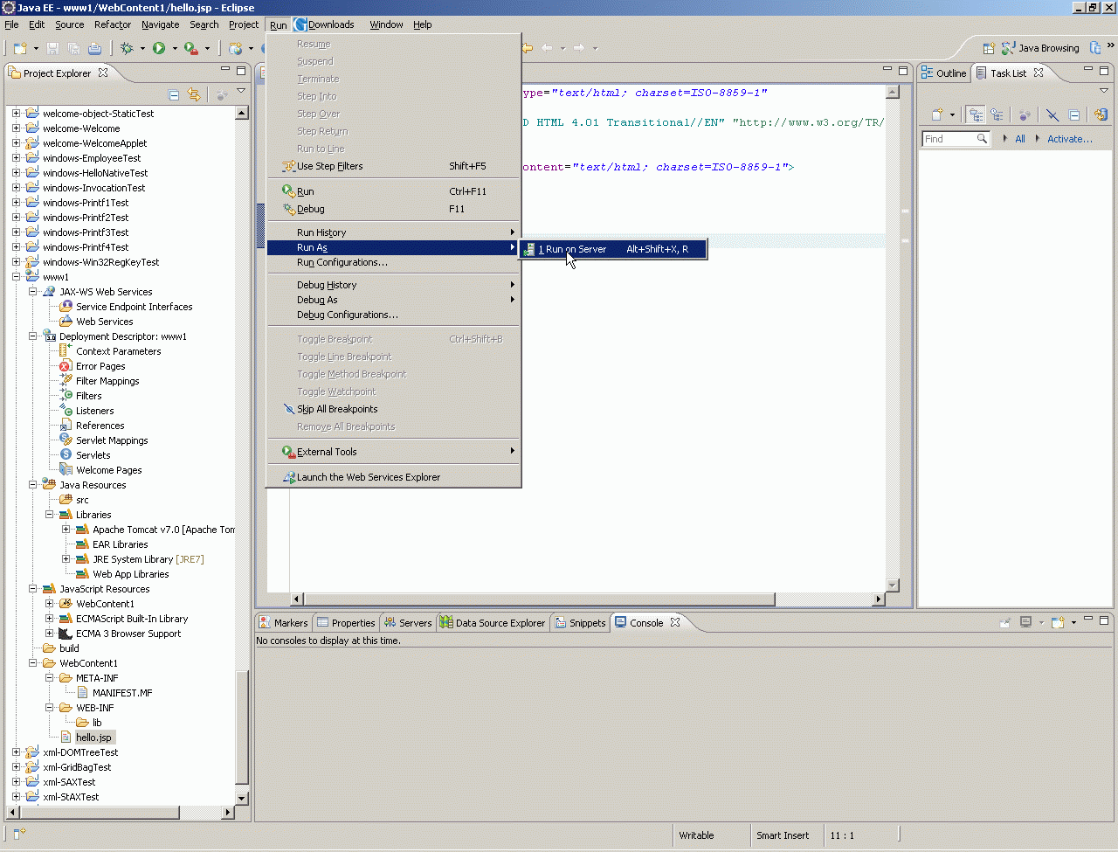Image resolution: width=1118 pixels, height=852 pixels.
Task: Click the Print toolbar icon
Action: click(94, 49)
